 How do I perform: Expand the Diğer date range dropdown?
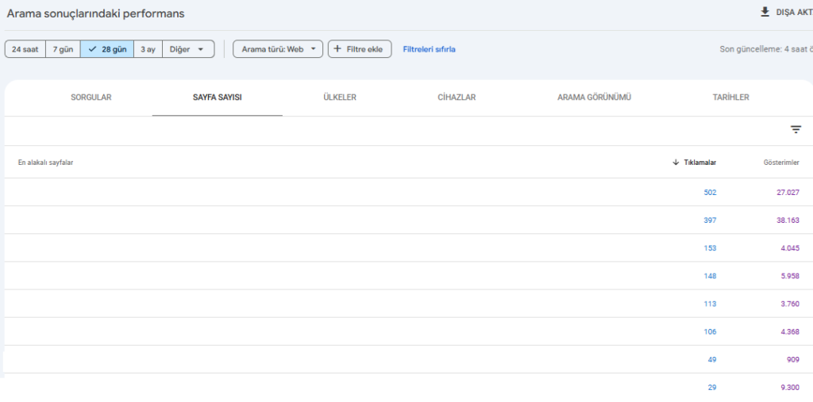pos(188,49)
